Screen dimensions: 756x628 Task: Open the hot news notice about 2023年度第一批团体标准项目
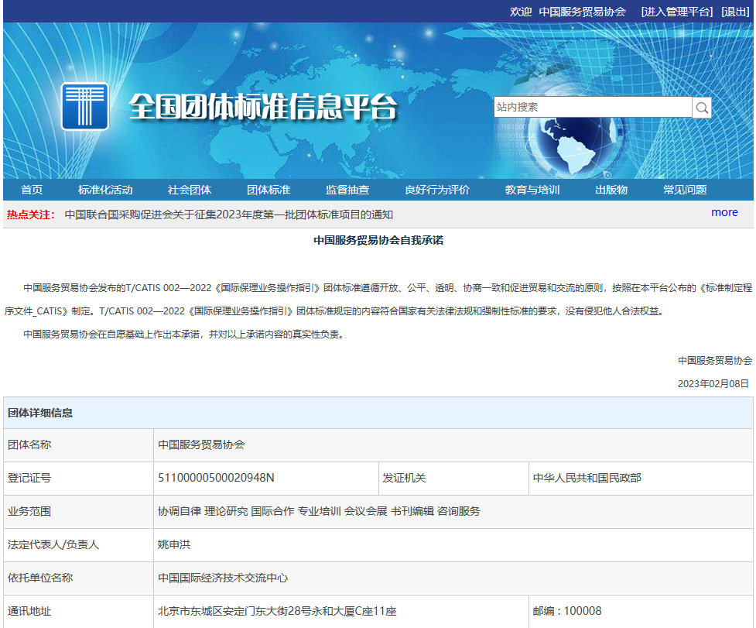coord(229,214)
